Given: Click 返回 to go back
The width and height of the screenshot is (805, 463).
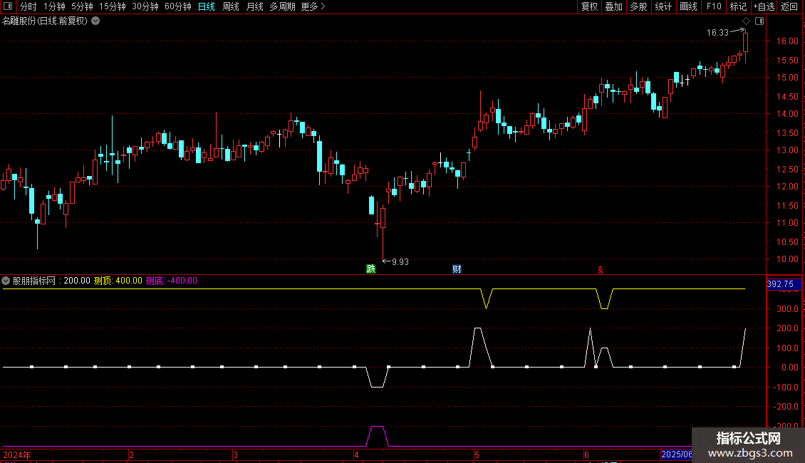Looking at the screenshot, I should [789, 6].
